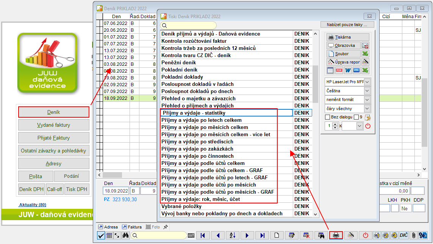The height and width of the screenshot is (244, 433).
Task: Toggle the expand arrows button in bottom toolbar
Action: [117, 235]
